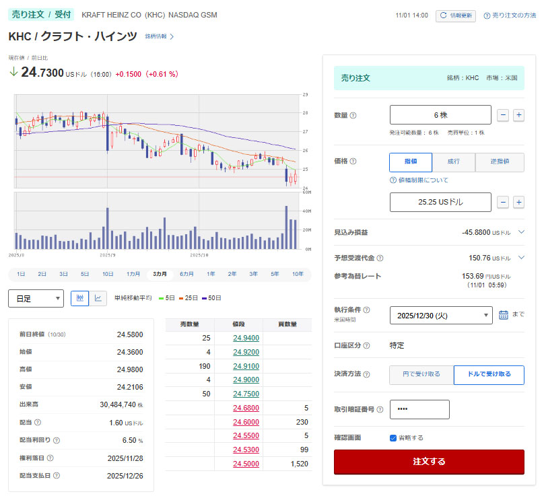Select the 6カ月 chart range tab

click(186, 274)
